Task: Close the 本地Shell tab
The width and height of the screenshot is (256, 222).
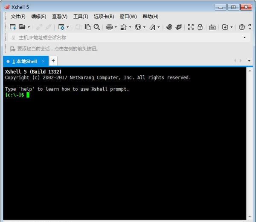Action: 43,61
